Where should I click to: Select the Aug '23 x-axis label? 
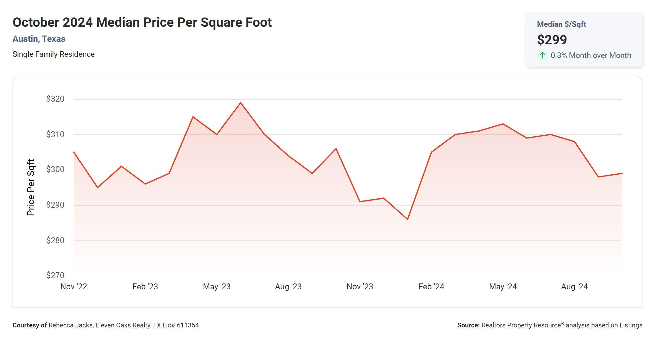[288, 287]
